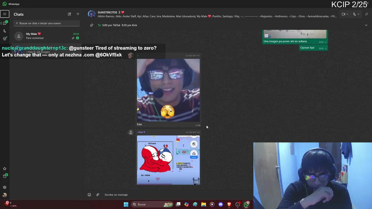372x209 pixels.
Task: Open avatar beside ~Hair P. message
Action: [130, 132]
